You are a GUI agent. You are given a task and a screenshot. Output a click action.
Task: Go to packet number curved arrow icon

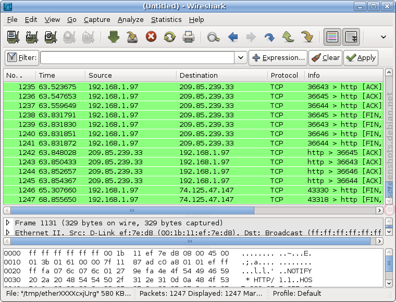tap(269, 37)
